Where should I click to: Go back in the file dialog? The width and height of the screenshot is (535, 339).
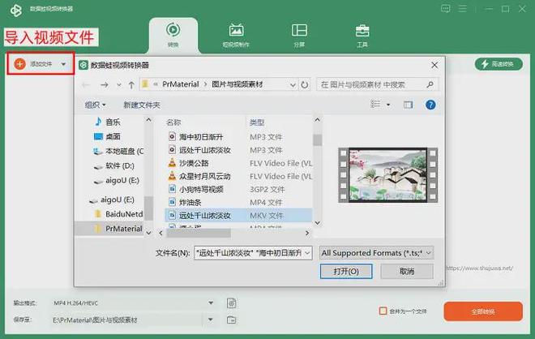pyautogui.click(x=86, y=84)
